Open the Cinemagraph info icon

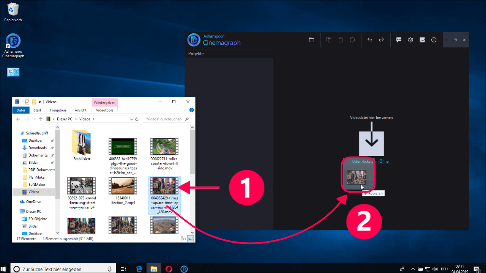tap(434, 40)
